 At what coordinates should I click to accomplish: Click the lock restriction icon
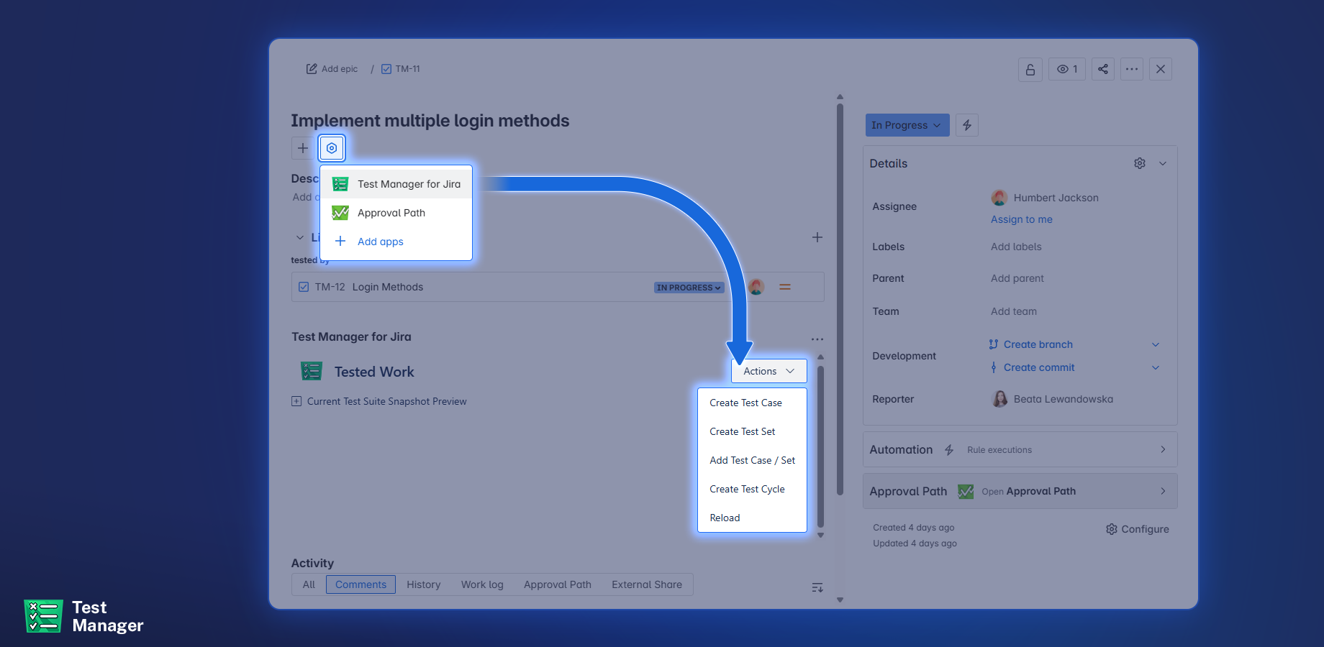pyautogui.click(x=1030, y=69)
